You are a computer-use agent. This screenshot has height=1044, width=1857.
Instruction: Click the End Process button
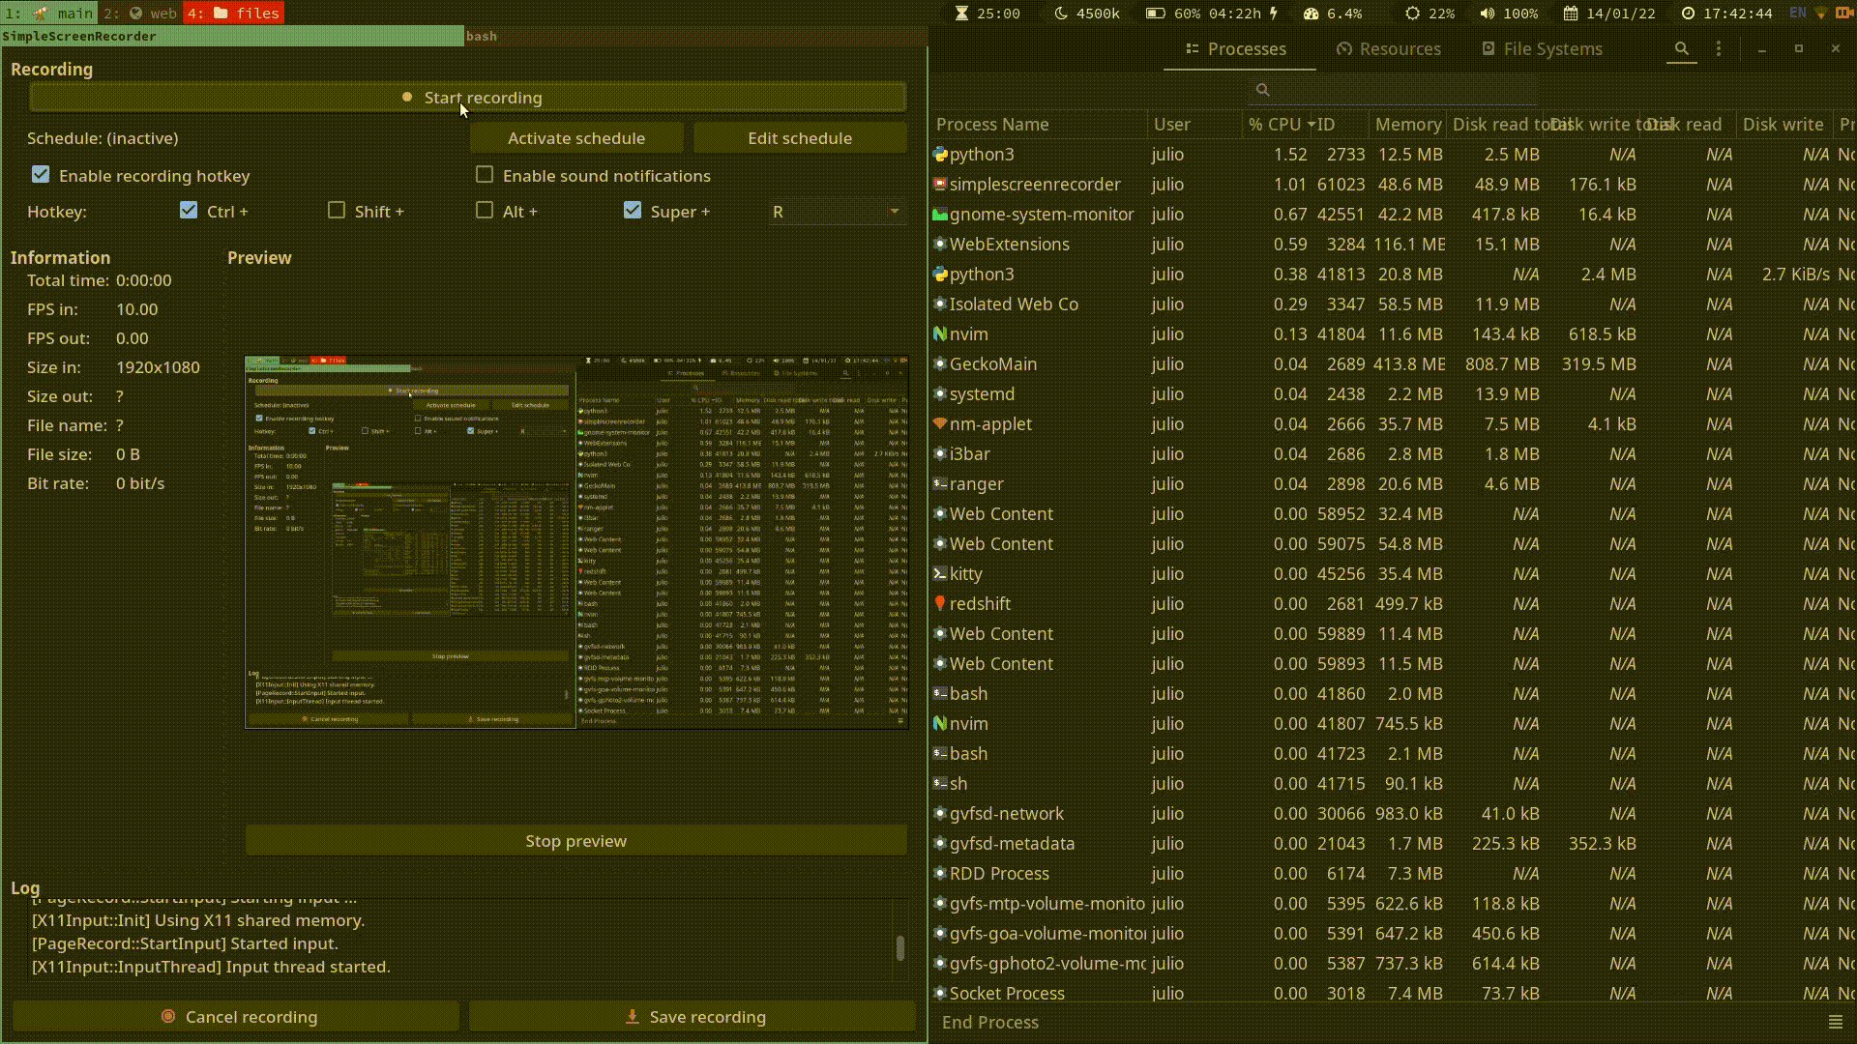(989, 1022)
